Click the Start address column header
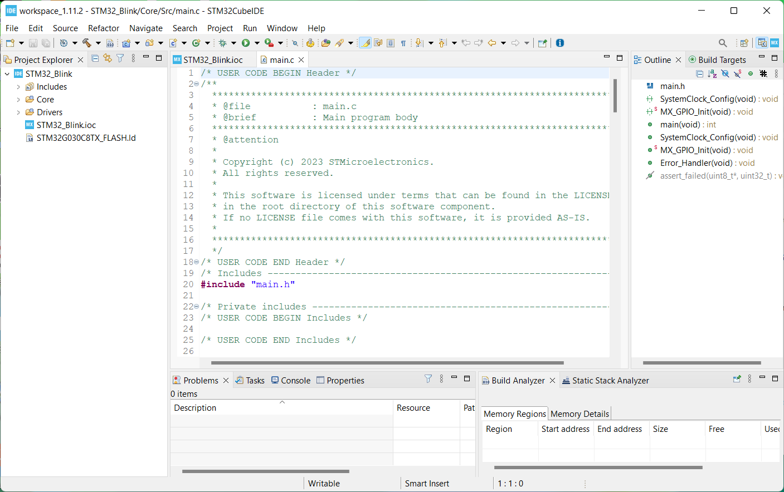 click(566, 429)
